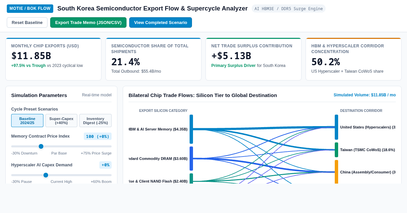The width and height of the screenshot is (407, 213).
Task: Click the HBM & AI Server Memory ($4.35B) label
Action: click(158, 129)
